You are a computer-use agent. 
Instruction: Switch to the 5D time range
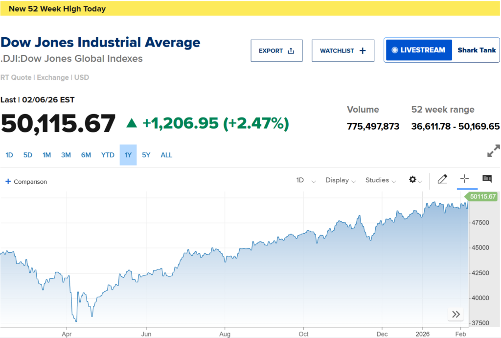[x=28, y=155]
